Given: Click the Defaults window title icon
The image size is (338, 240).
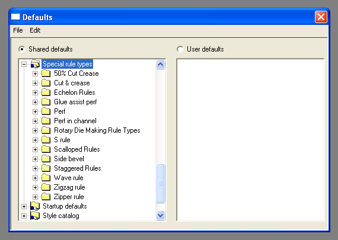Looking at the screenshot, I should coord(15,17).
